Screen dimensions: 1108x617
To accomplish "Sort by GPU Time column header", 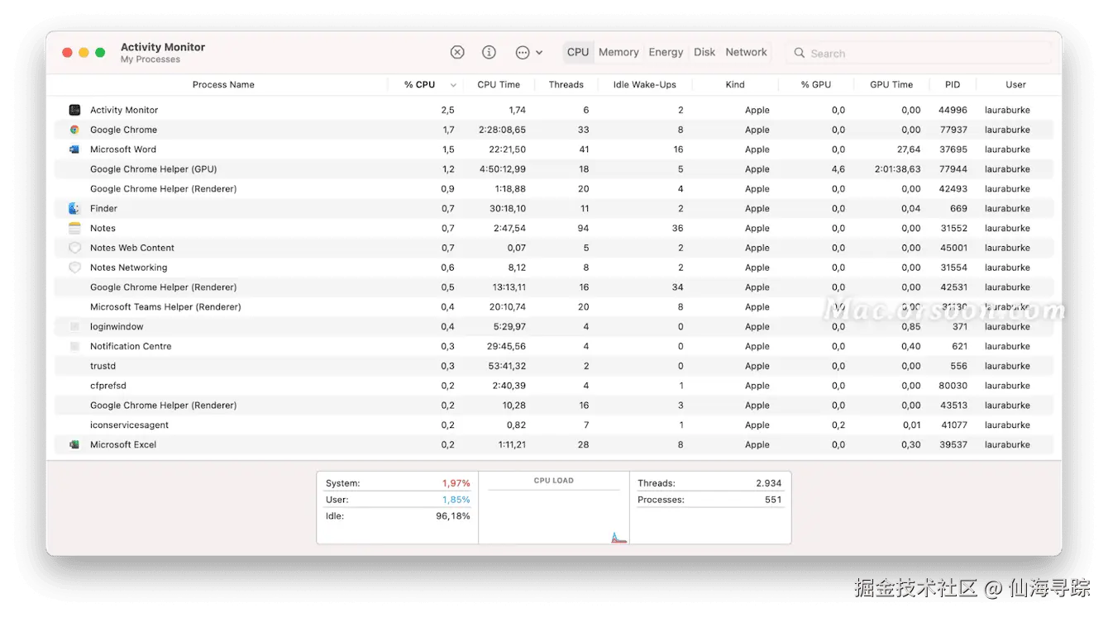I will [x=891, y=84].
